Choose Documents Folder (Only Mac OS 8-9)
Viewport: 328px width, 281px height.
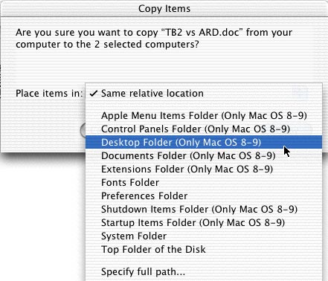coord(204,156)
